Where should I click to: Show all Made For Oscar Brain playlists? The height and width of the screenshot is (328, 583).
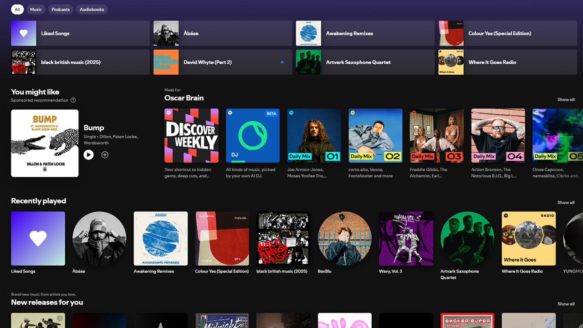(x=566, y=99)
